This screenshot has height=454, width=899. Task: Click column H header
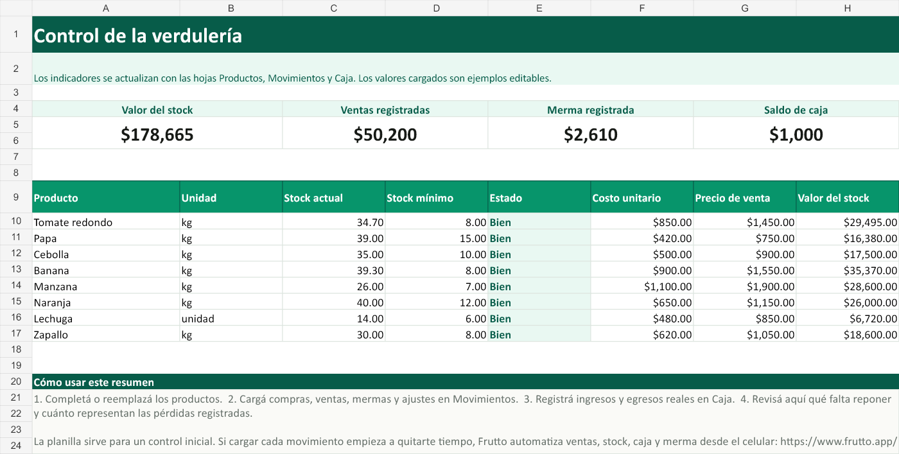(x=848, y=8)
